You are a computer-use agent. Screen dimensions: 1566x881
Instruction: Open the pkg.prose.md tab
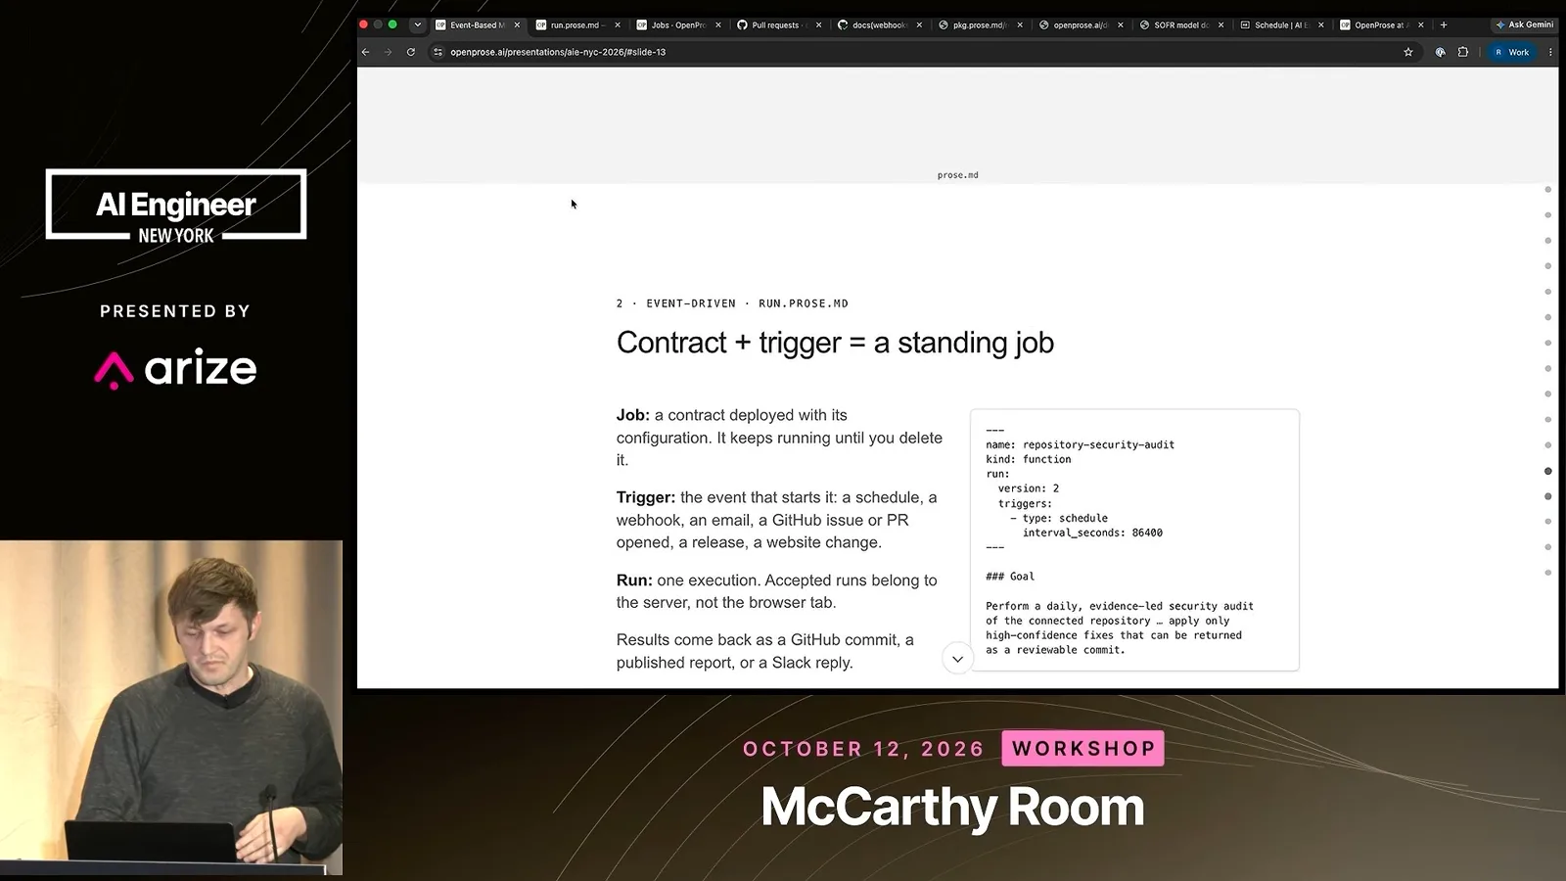coord(980,25)
